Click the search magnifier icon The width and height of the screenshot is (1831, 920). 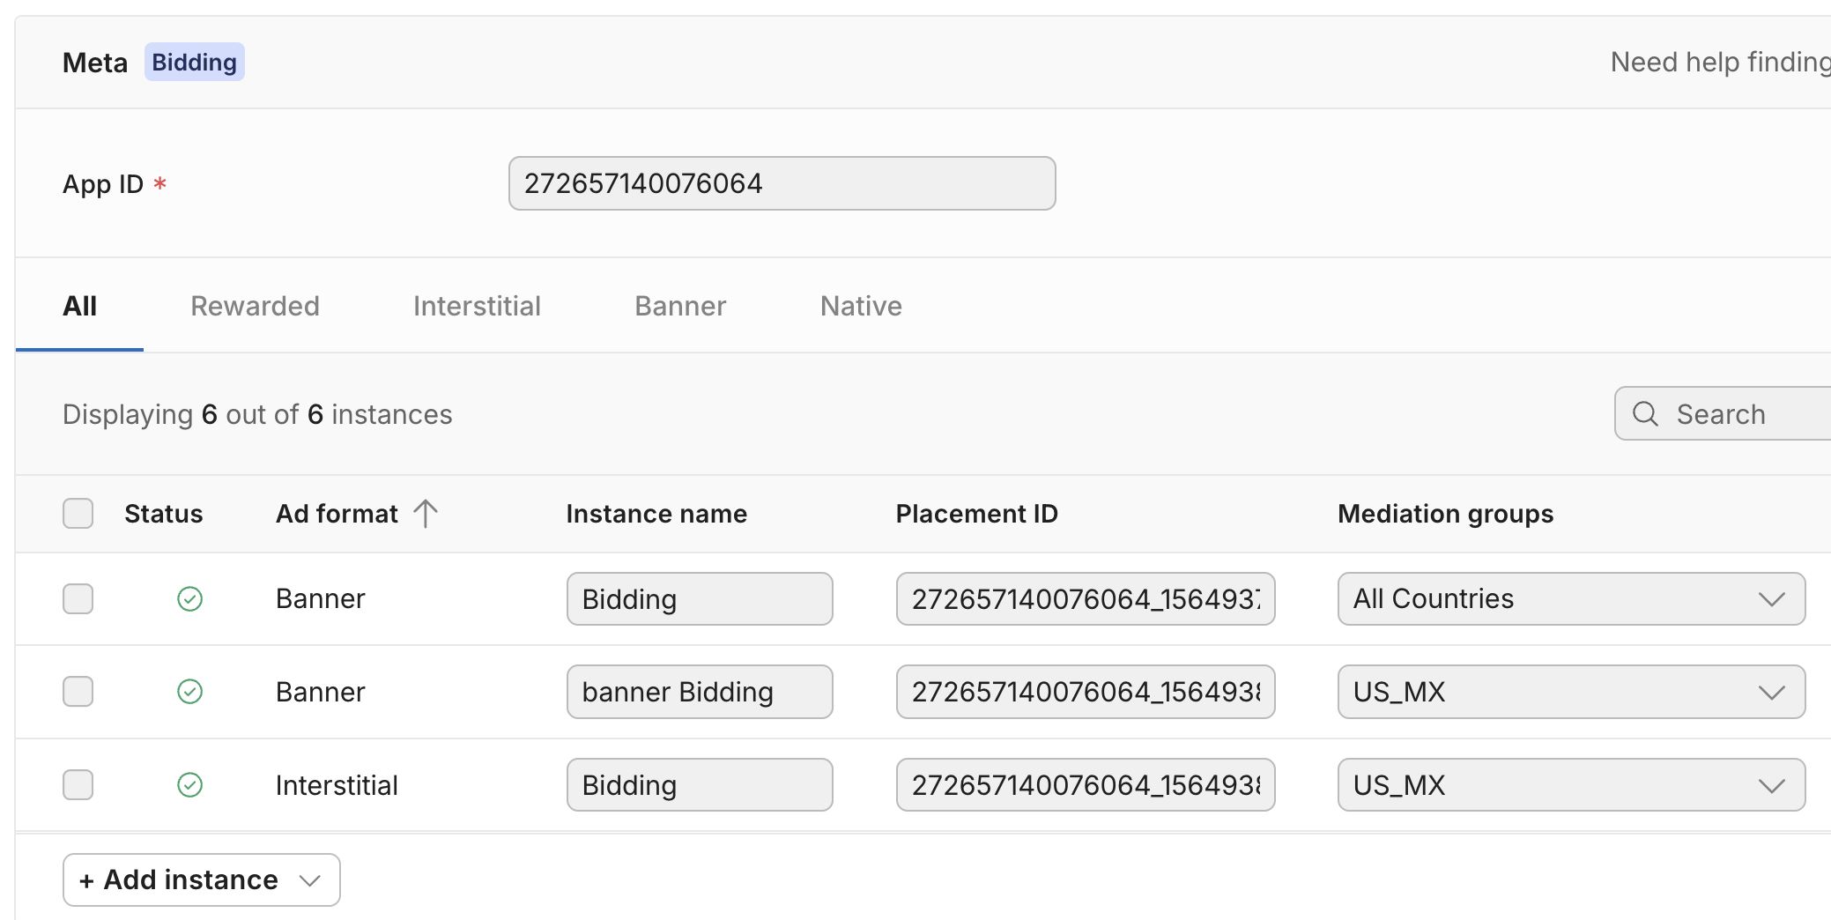[x=1646, y=413]
